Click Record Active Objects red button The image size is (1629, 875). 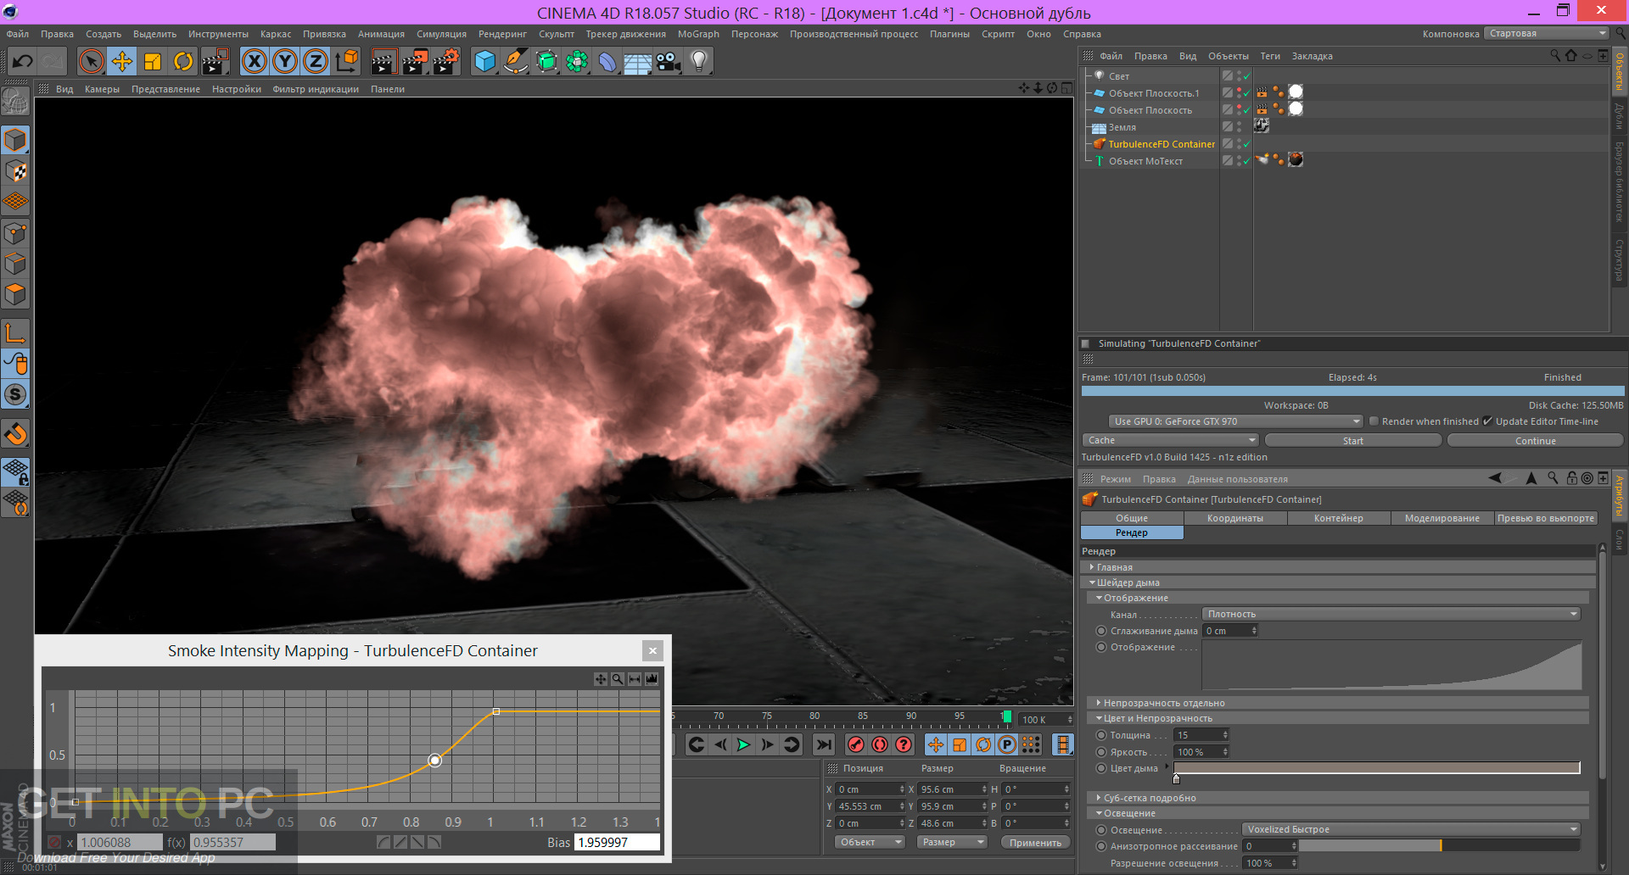click(856, 744)
